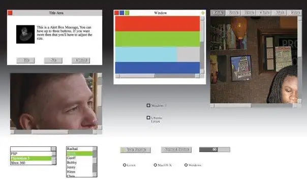Image resolution: width=307 pixels, height=184 pixels.
Task: Pick Xbox 360 from the dropdown list
Action: [31, 163]
